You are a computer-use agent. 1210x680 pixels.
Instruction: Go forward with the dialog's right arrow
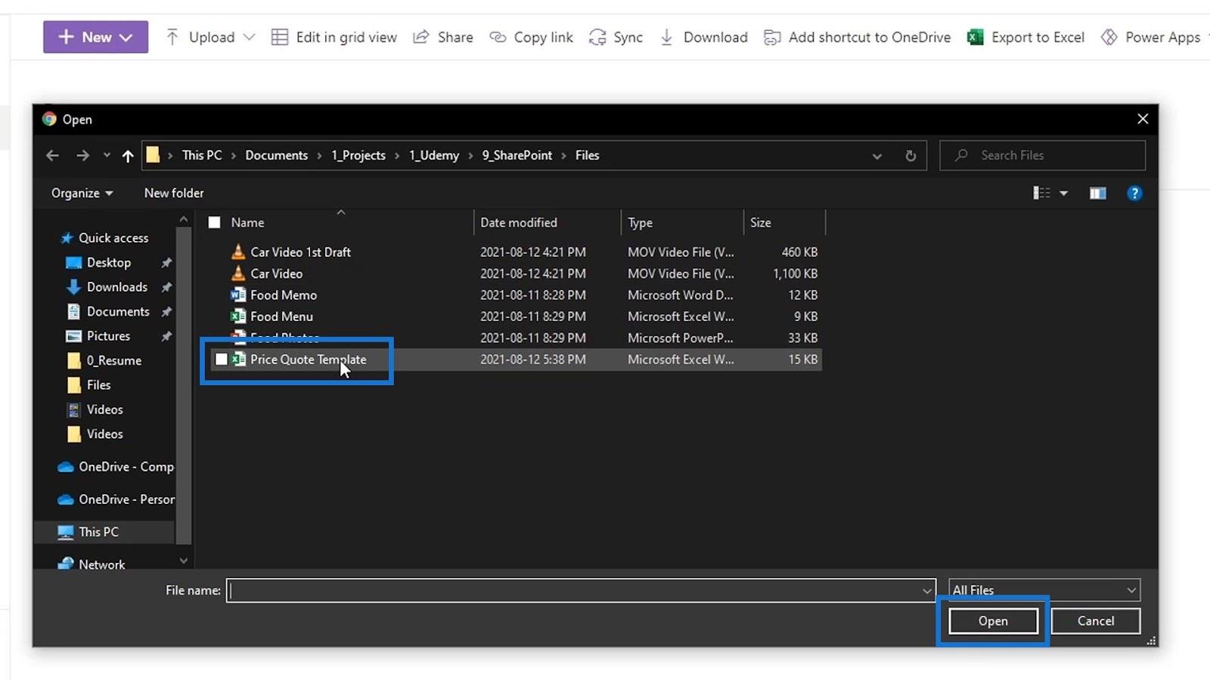tap(82, 156)
